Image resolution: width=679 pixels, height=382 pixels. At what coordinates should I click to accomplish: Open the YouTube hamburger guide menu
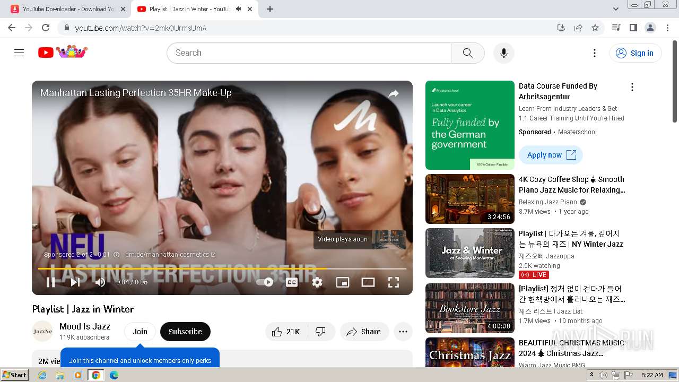(19, 53)
